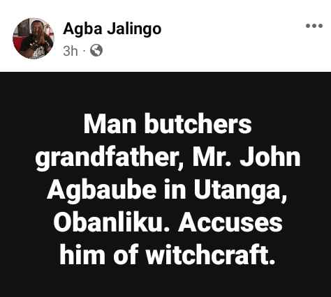
Task: Click the globe public audience icon
Action: click(x=96, y=50)
